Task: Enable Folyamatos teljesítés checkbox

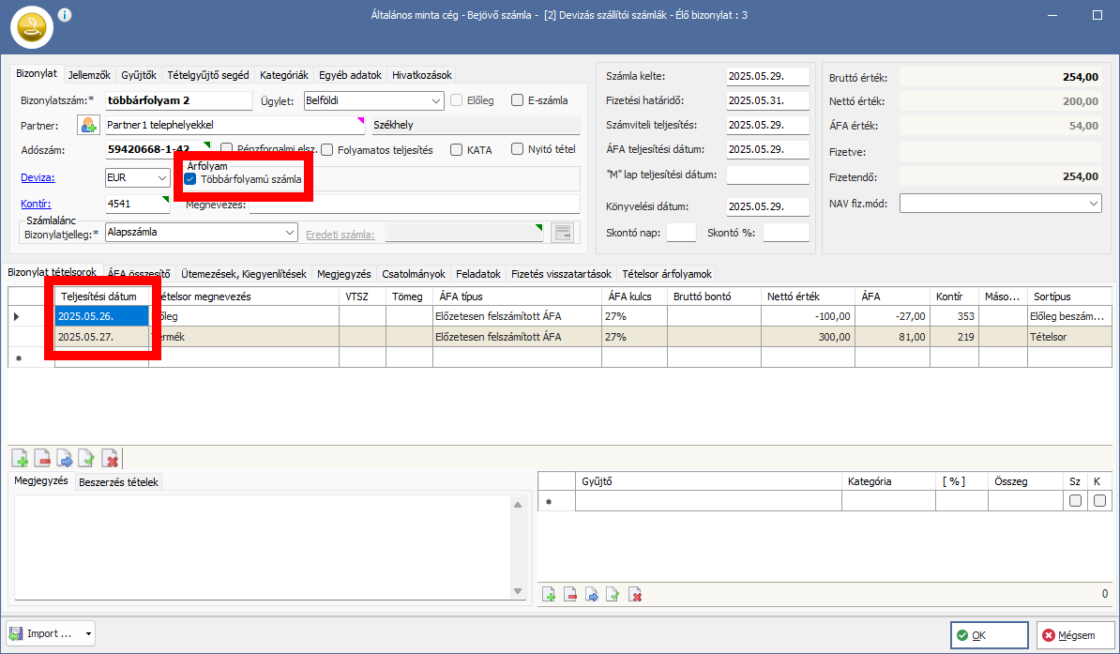Action: click(x=327, y=149)
